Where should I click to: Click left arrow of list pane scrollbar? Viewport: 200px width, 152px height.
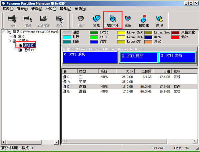64,141
